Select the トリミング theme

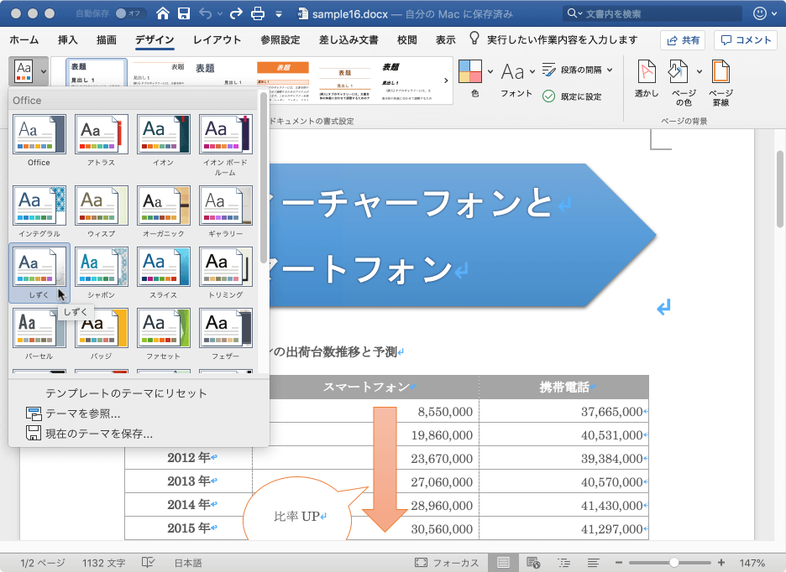click(x=226, y=267)
